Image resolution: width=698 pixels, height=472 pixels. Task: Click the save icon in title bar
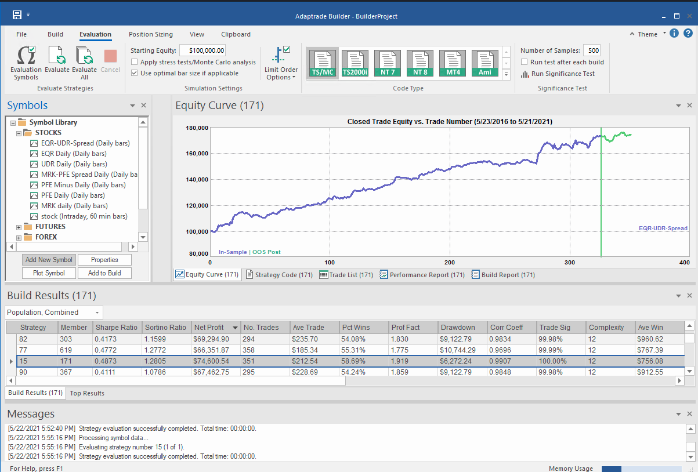(17, 14)
